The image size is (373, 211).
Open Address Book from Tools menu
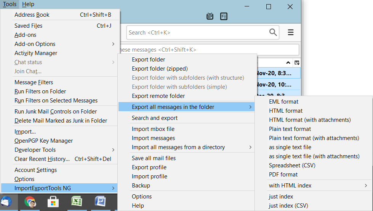59,15
